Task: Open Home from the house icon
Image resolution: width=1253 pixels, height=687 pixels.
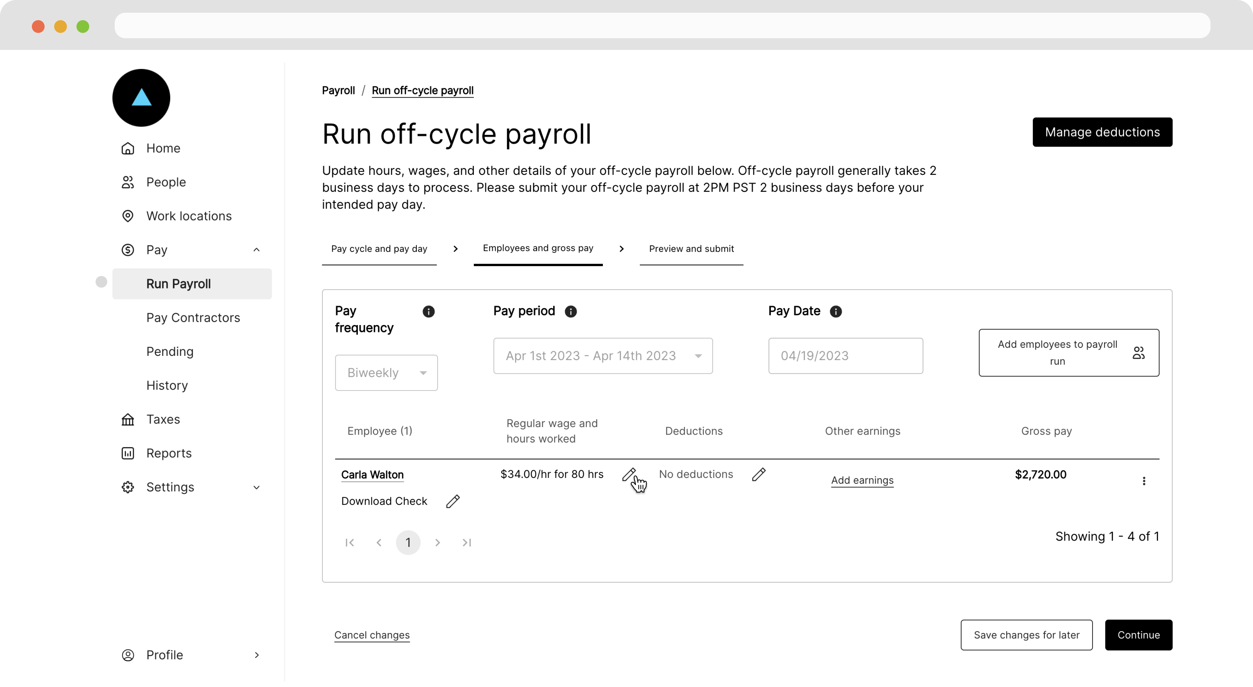Action: 127,148
